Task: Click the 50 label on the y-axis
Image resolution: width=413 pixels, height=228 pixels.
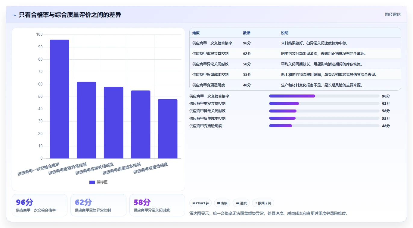Action: [40, 97]
